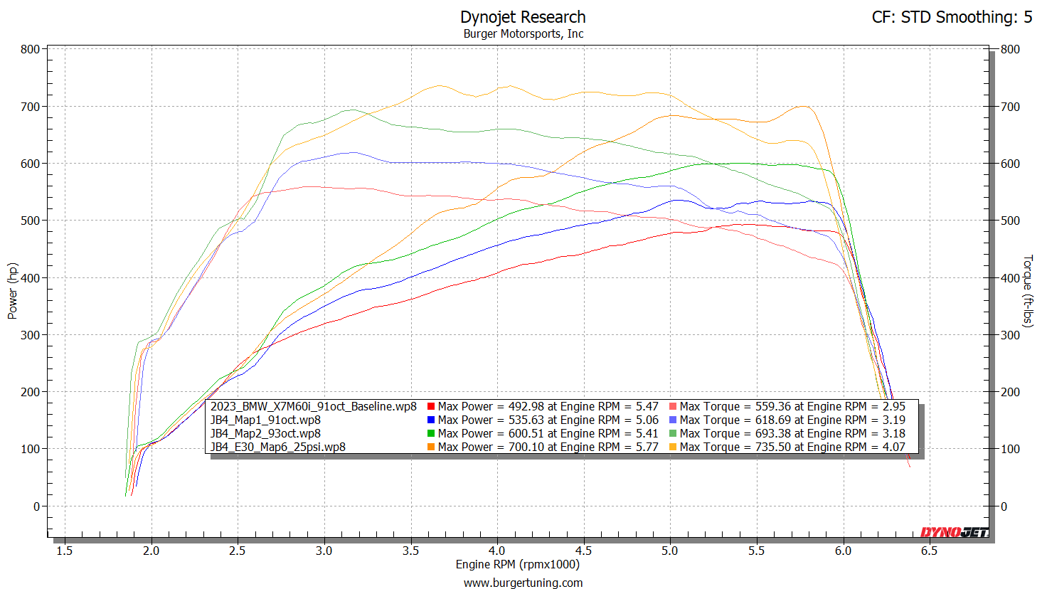
Task: Click the 1.5 tick on the RPM axis
Action: point(64,551)
